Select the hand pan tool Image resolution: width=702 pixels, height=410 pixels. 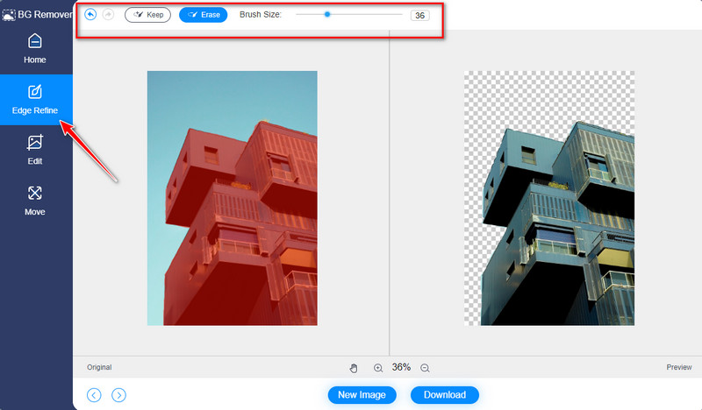coord(355,368)
